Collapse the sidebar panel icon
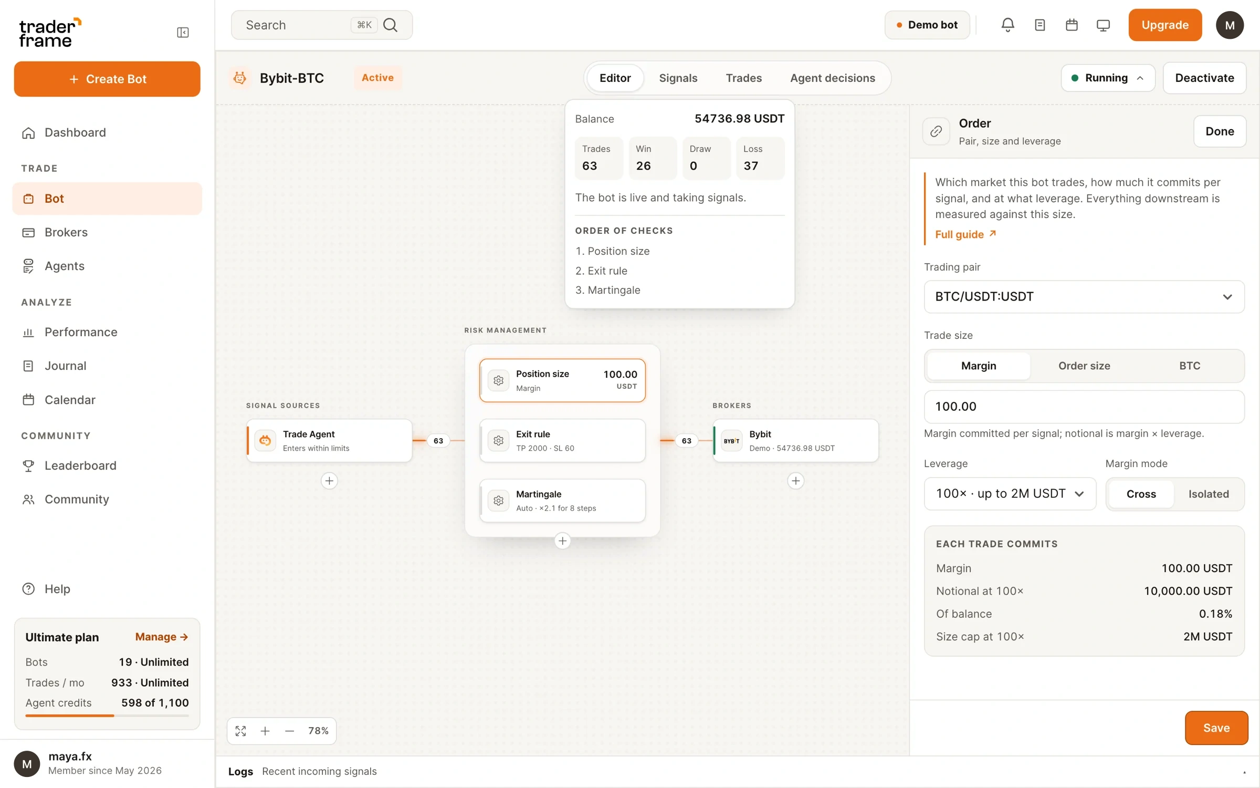The width and height of the screenshot is (1260, 788). (x=183, y=33)
